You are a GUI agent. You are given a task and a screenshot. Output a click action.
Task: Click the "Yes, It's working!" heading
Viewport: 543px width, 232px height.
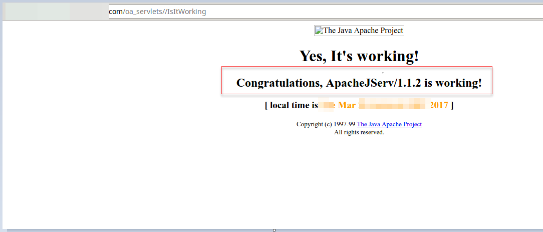(x=359, y=56)
